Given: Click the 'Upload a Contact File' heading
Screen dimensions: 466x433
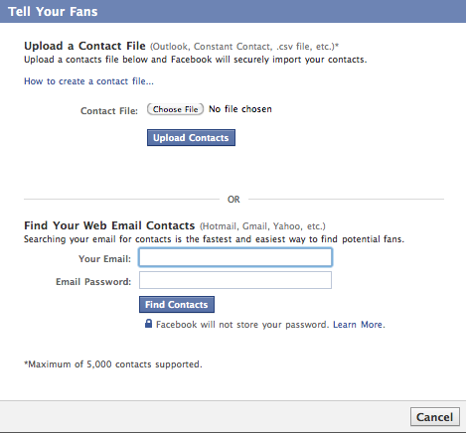Looking at the screenshot, I should pos(84,46).
